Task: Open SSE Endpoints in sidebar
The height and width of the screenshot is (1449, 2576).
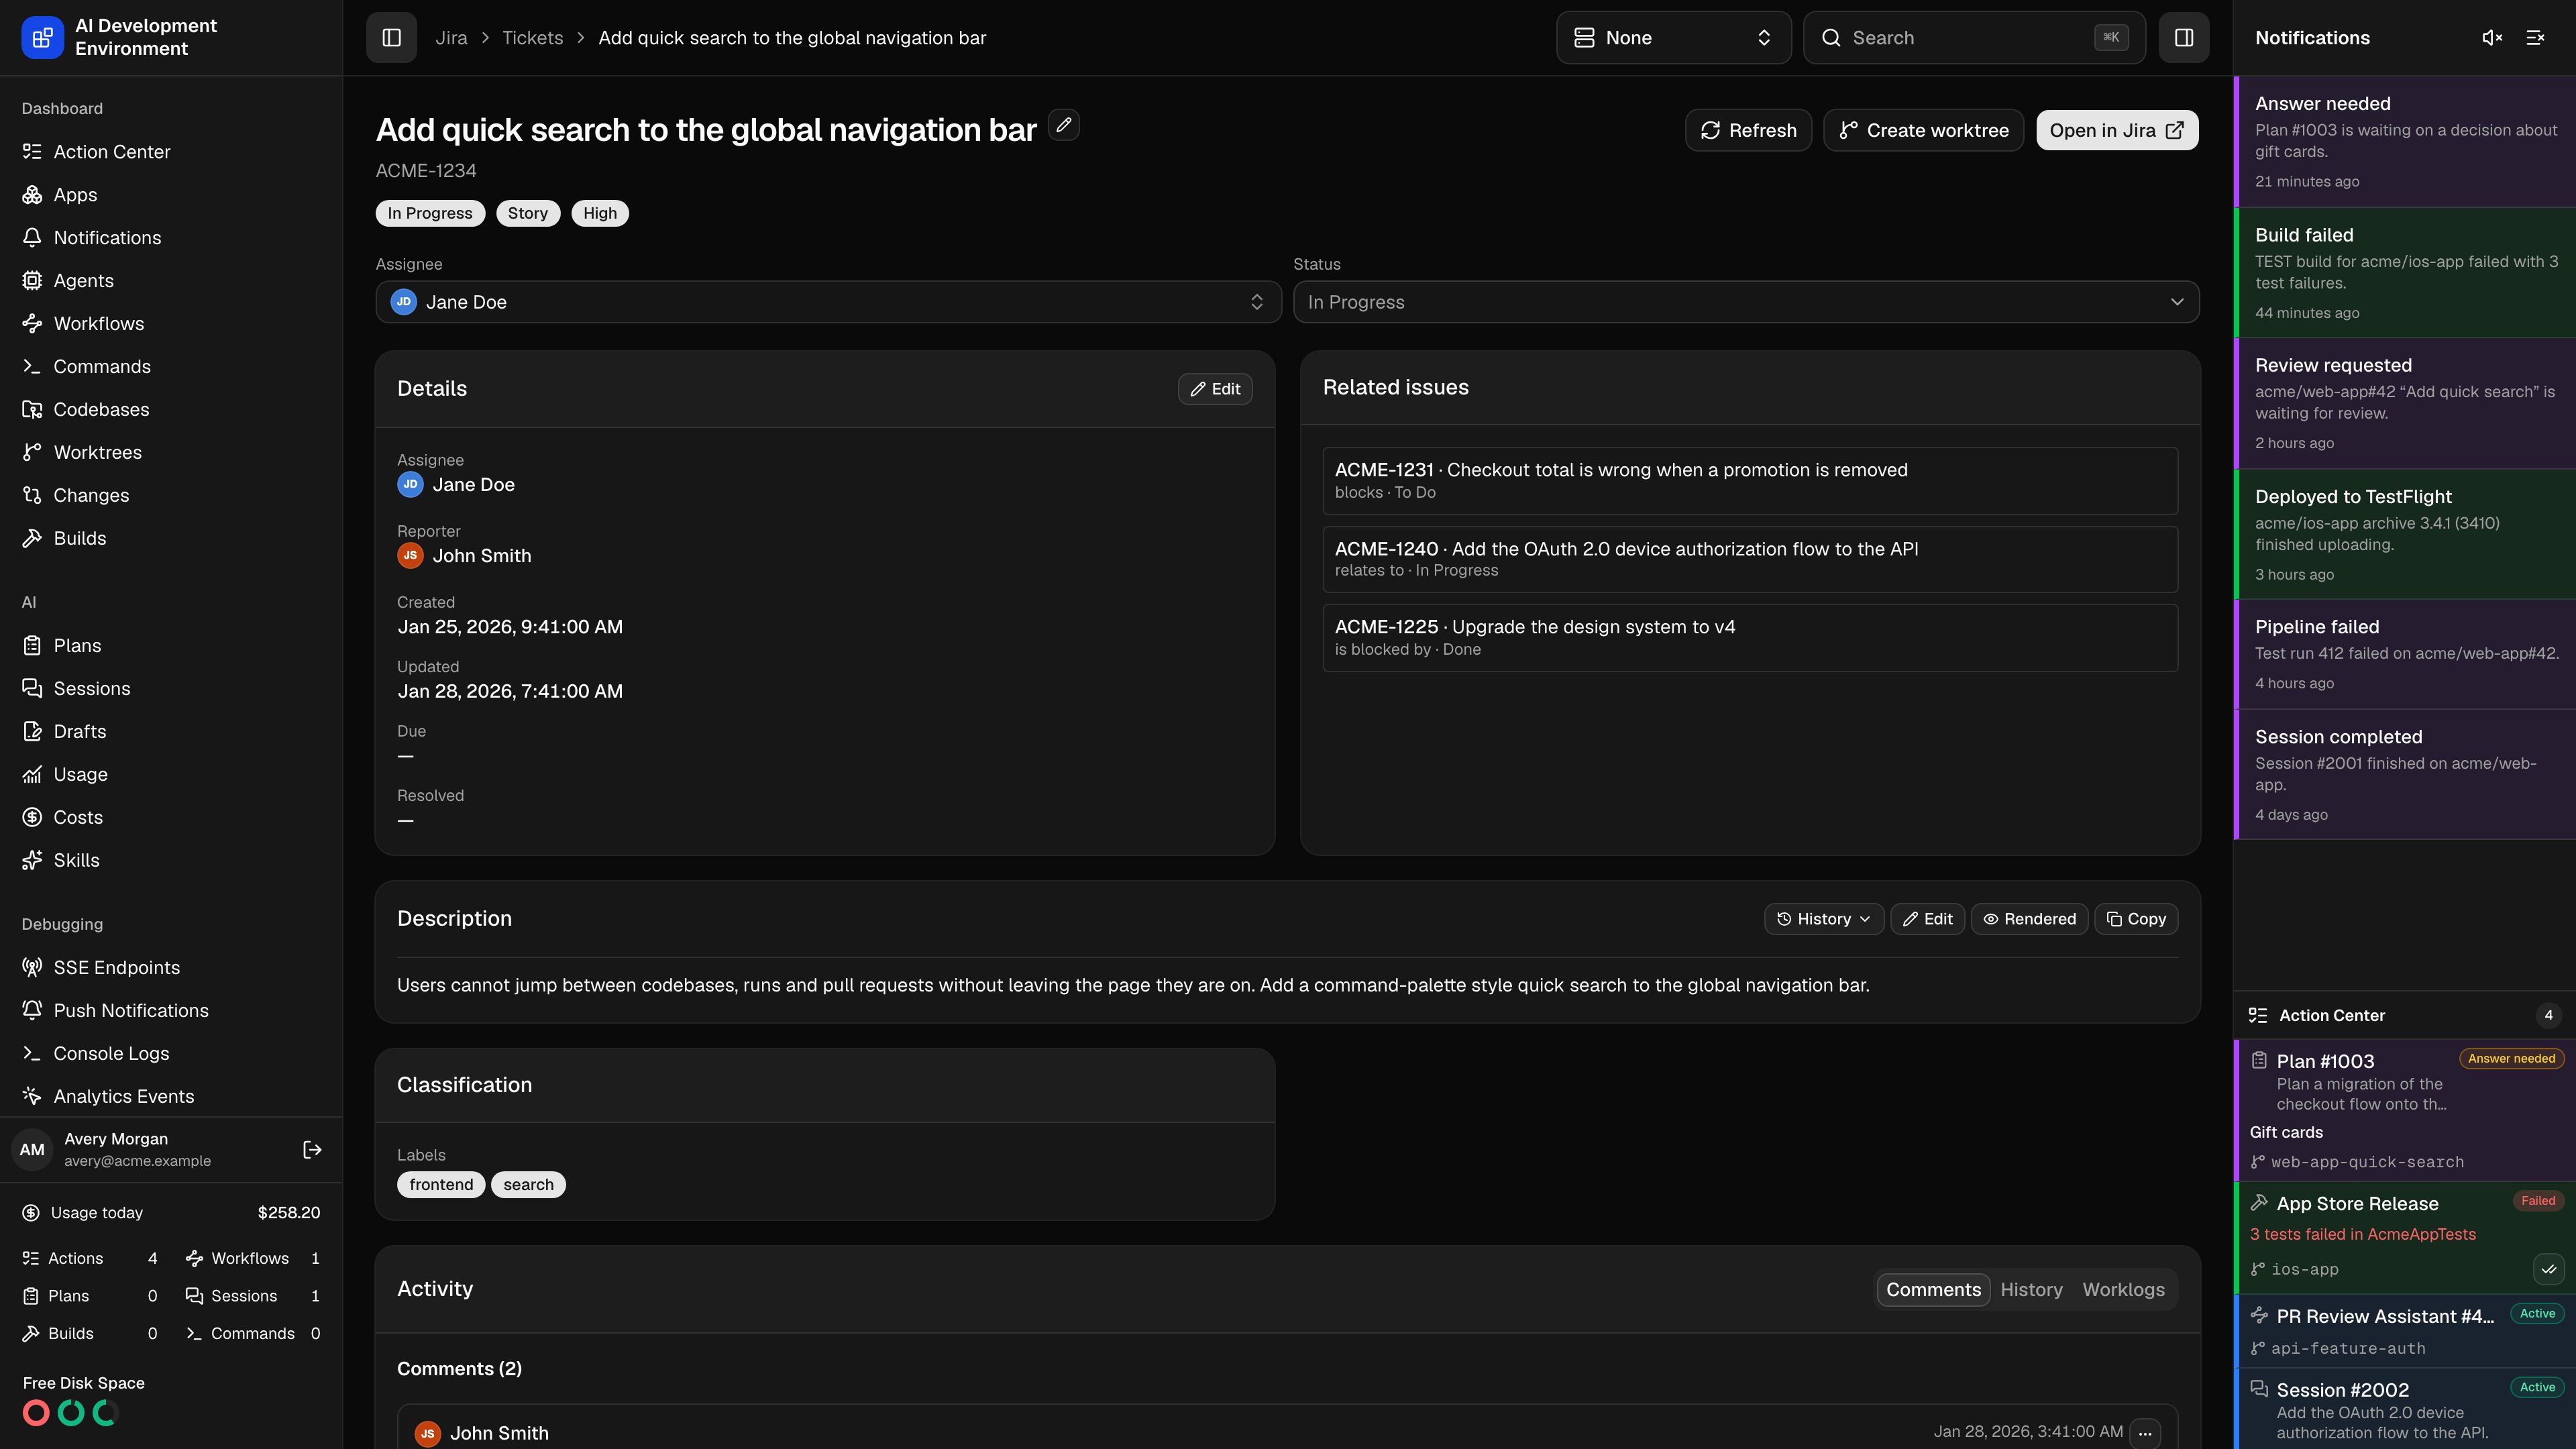Action: (x=171, y=968)
